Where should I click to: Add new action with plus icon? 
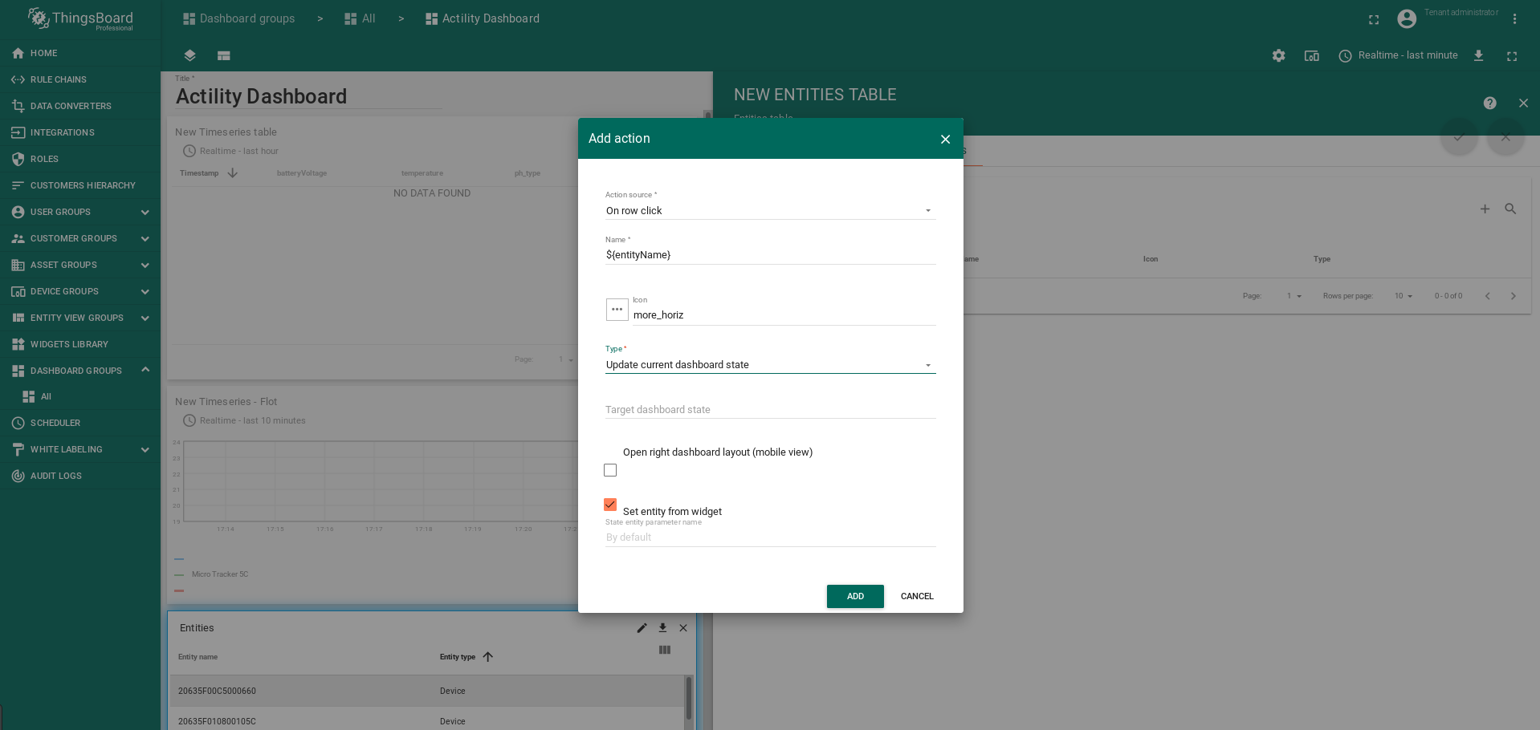tap(1485, 209)
